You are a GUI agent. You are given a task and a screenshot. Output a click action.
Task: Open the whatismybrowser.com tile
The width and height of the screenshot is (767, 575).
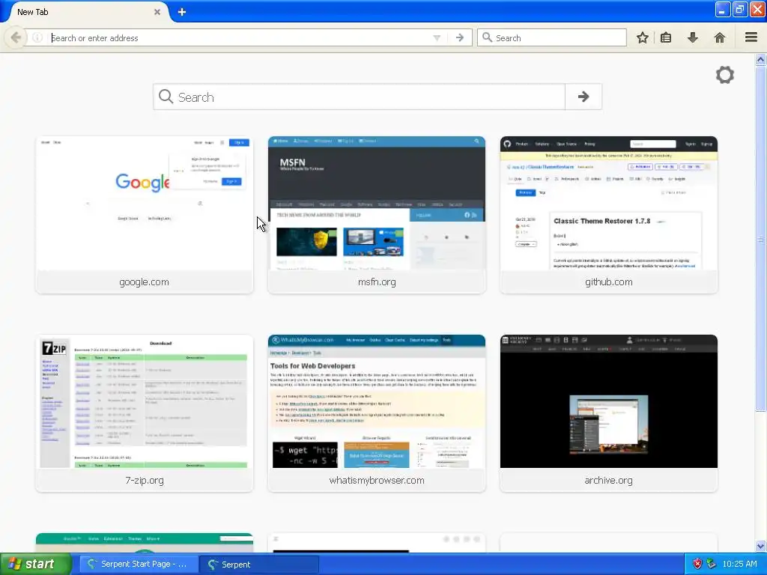pyautogui.click(x=377, y=413)
